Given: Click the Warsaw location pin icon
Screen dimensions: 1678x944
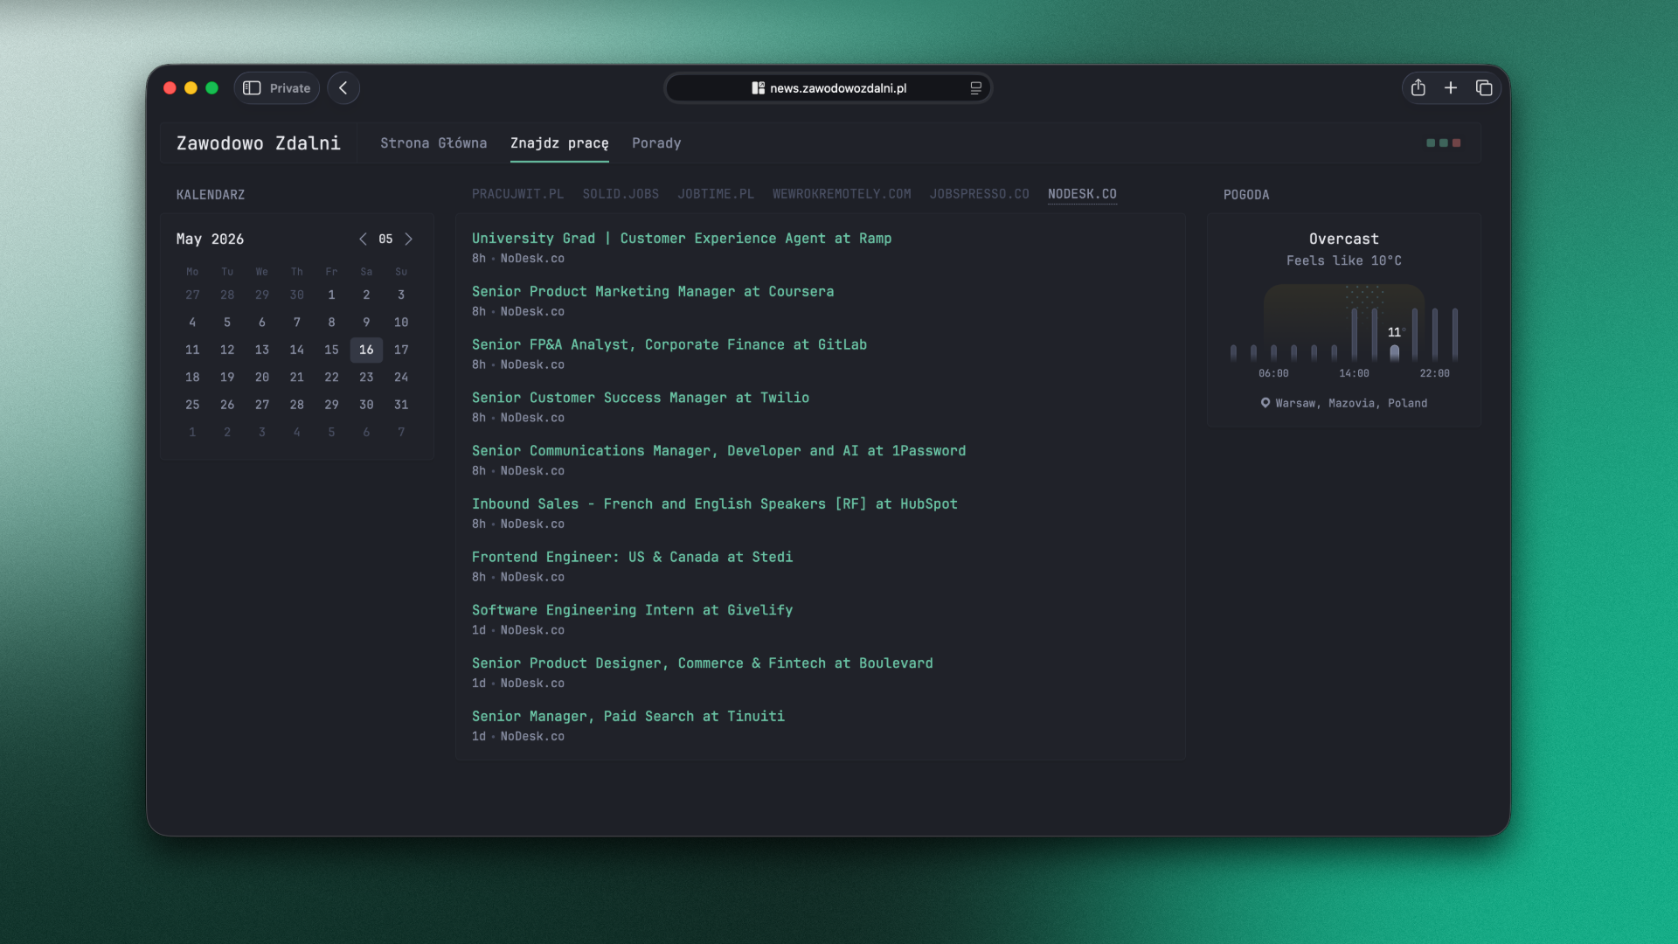Looking at the screenshot, I should pos(1265,403).
